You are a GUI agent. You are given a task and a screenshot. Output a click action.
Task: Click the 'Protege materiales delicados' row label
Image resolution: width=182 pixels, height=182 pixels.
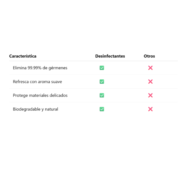[x=40, y=95]
